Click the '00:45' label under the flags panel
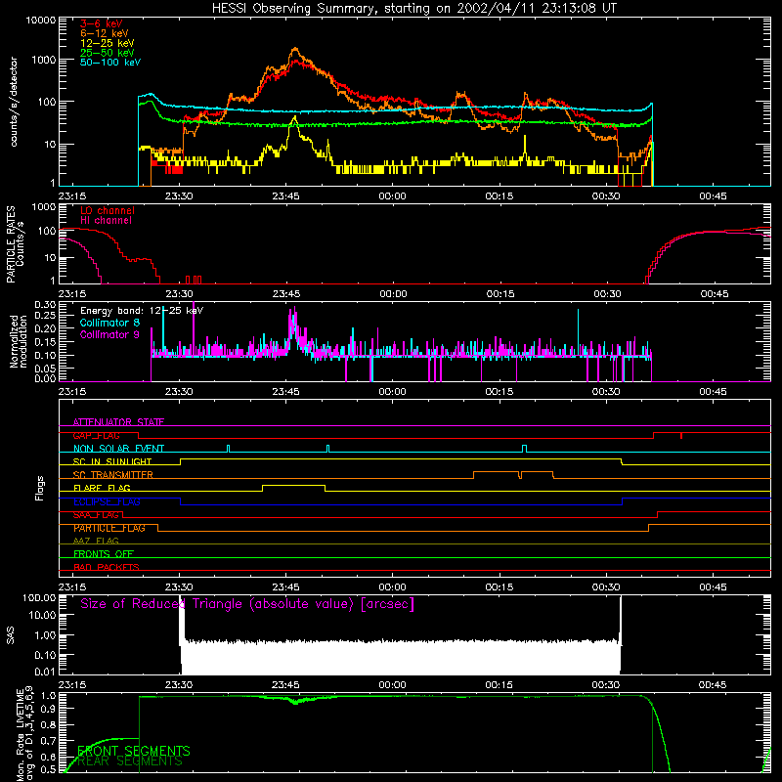Screen dimensions: 782x782 click(x=713, y=587)
